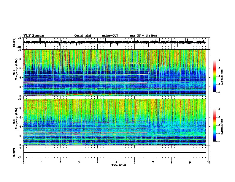Click the 'VLF Spectra' title text
Screen dimensions: 235x182
(34, 36)
